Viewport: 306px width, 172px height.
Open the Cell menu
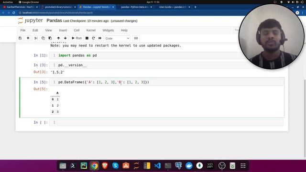76,31
